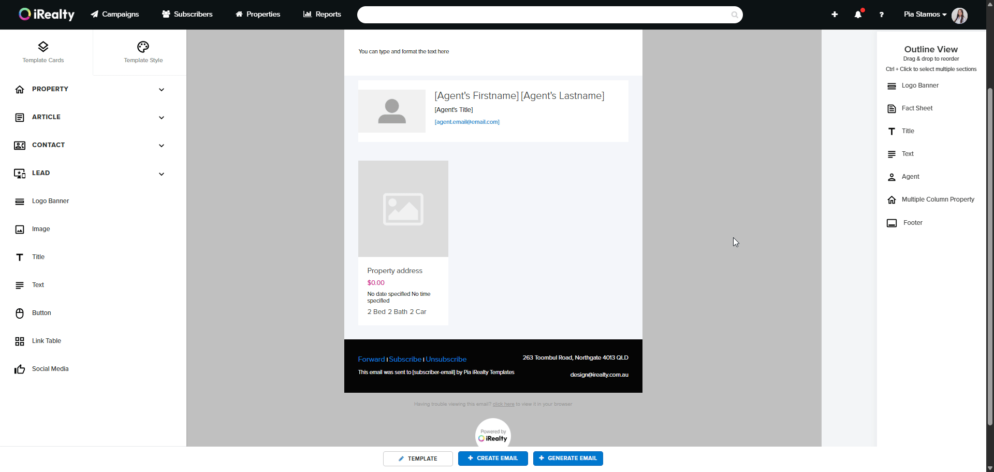Switch to the Template Style tab
Viewport: 994px width, 472px height.
(143, 52)
